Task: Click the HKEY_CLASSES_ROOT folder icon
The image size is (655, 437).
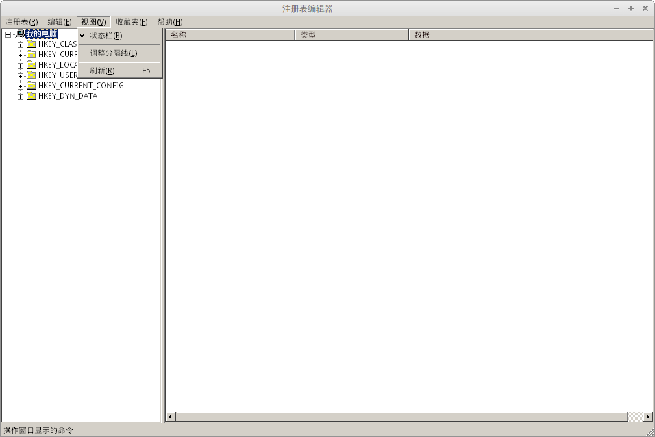Action: click(x=31, y=44)
